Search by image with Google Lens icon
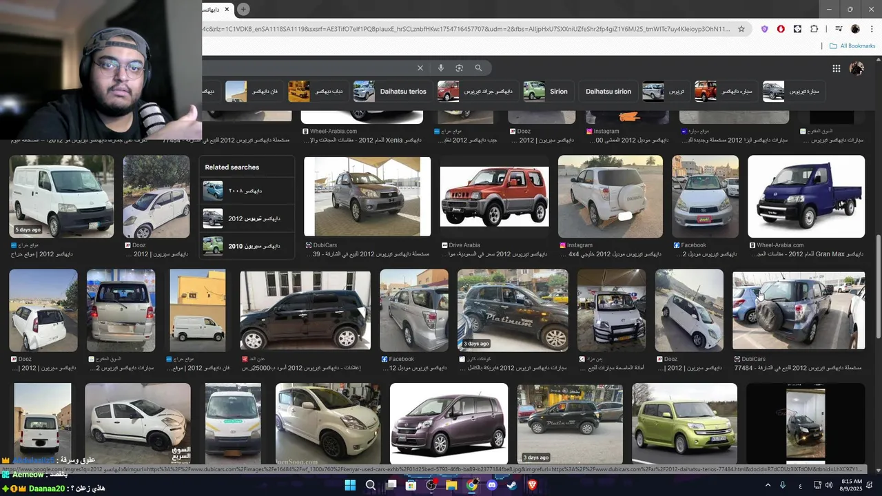The image size is (882, 496). click(x=459, y=68)
